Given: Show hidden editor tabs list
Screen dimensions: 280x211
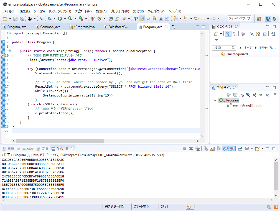Looking at the screenshot, I should click(173, 27).
